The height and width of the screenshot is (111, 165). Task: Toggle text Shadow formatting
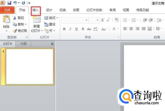pyautogui.click(x=83, y=29)
